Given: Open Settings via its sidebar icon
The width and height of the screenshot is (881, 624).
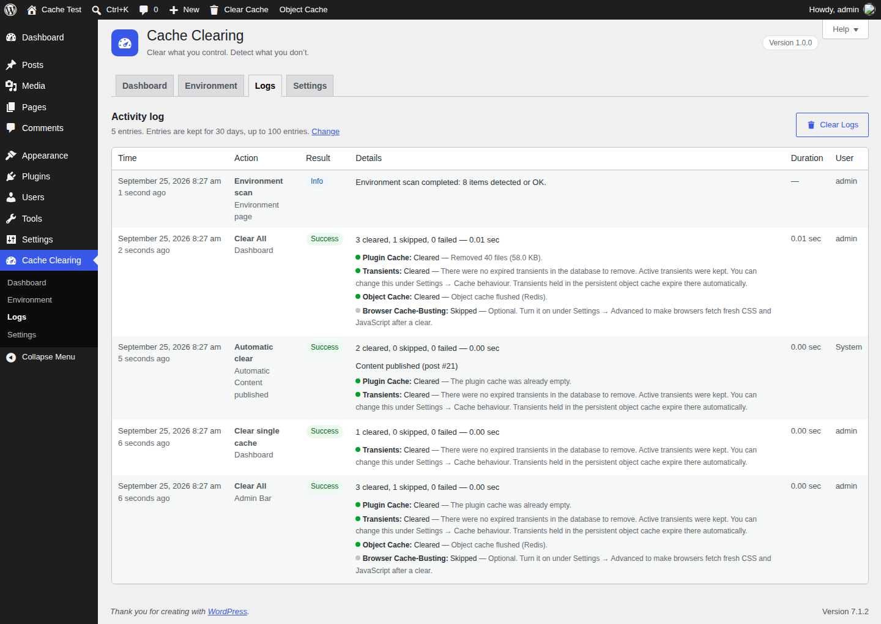Looking at the screenshot, I should point(11,239).
